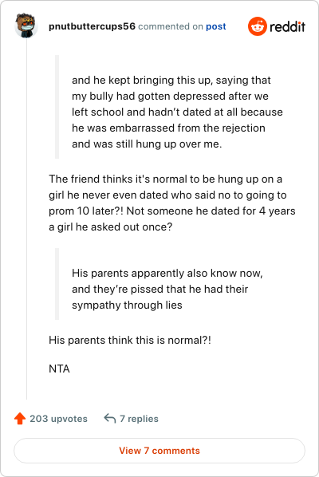Click the Reddit Snoo logo icon
This screenshot has height=477, width=319.
coord(258,26)
